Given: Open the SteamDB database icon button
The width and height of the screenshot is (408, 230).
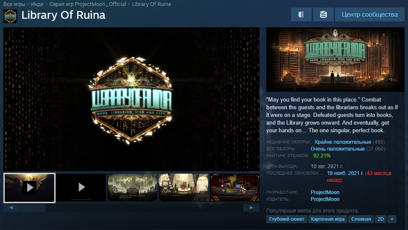Looking at the screenshot, I should click(323, 15).
